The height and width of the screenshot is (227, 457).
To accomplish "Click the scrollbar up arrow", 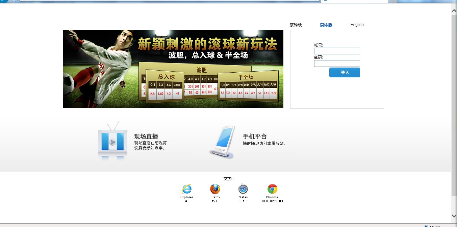I will (x=454, y=10).
